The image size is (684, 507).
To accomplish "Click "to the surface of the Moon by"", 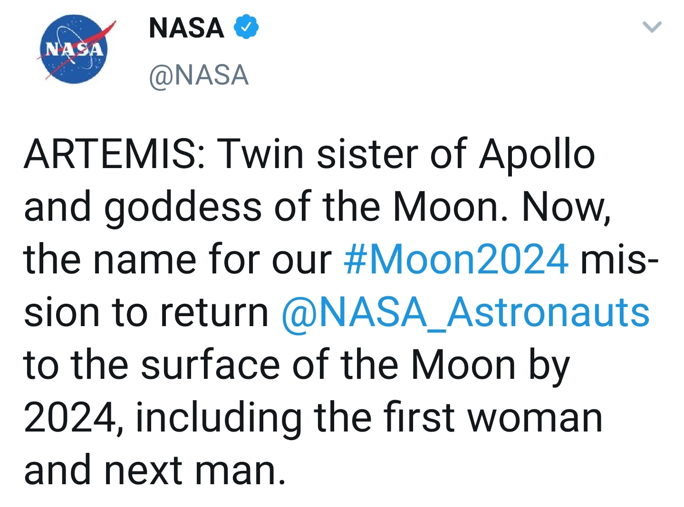I will click(x=297, y=366).
